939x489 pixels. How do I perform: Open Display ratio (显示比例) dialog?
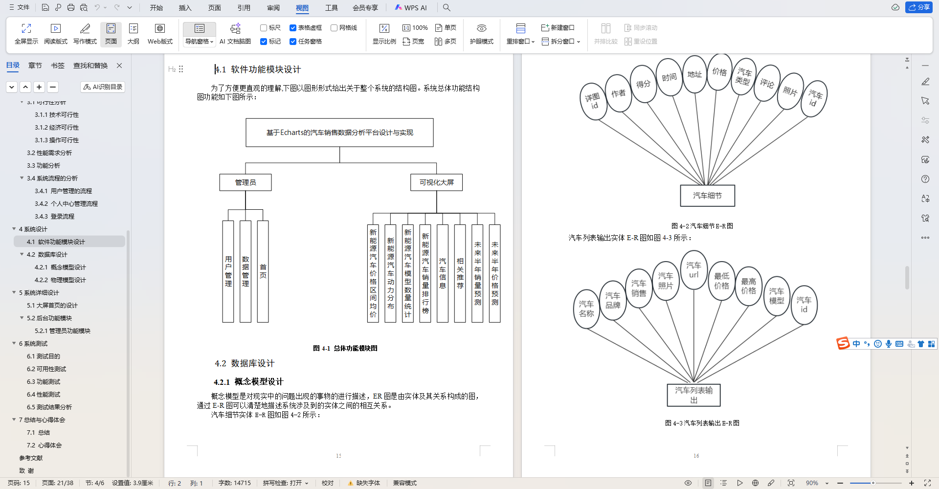click(384, 34)
